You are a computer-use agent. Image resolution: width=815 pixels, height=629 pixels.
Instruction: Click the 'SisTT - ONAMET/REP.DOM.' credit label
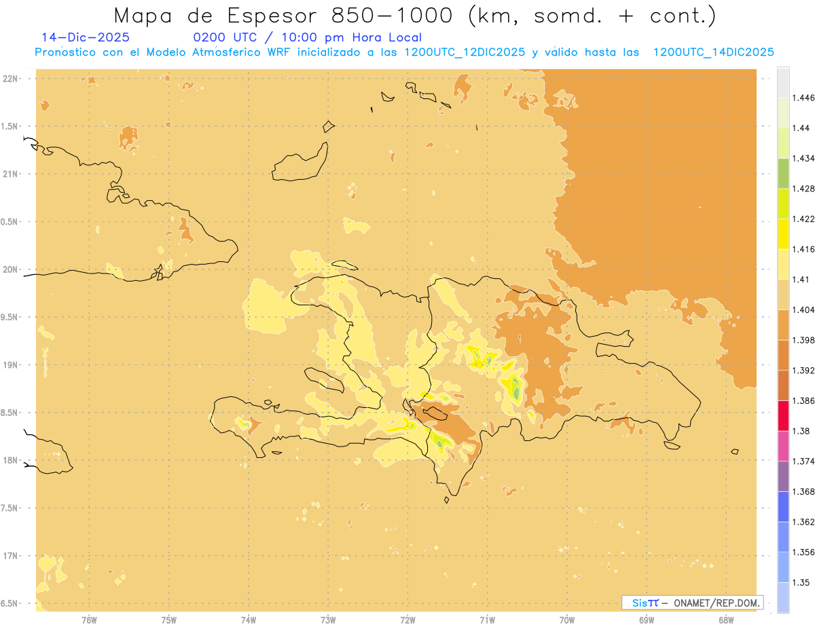693,603
